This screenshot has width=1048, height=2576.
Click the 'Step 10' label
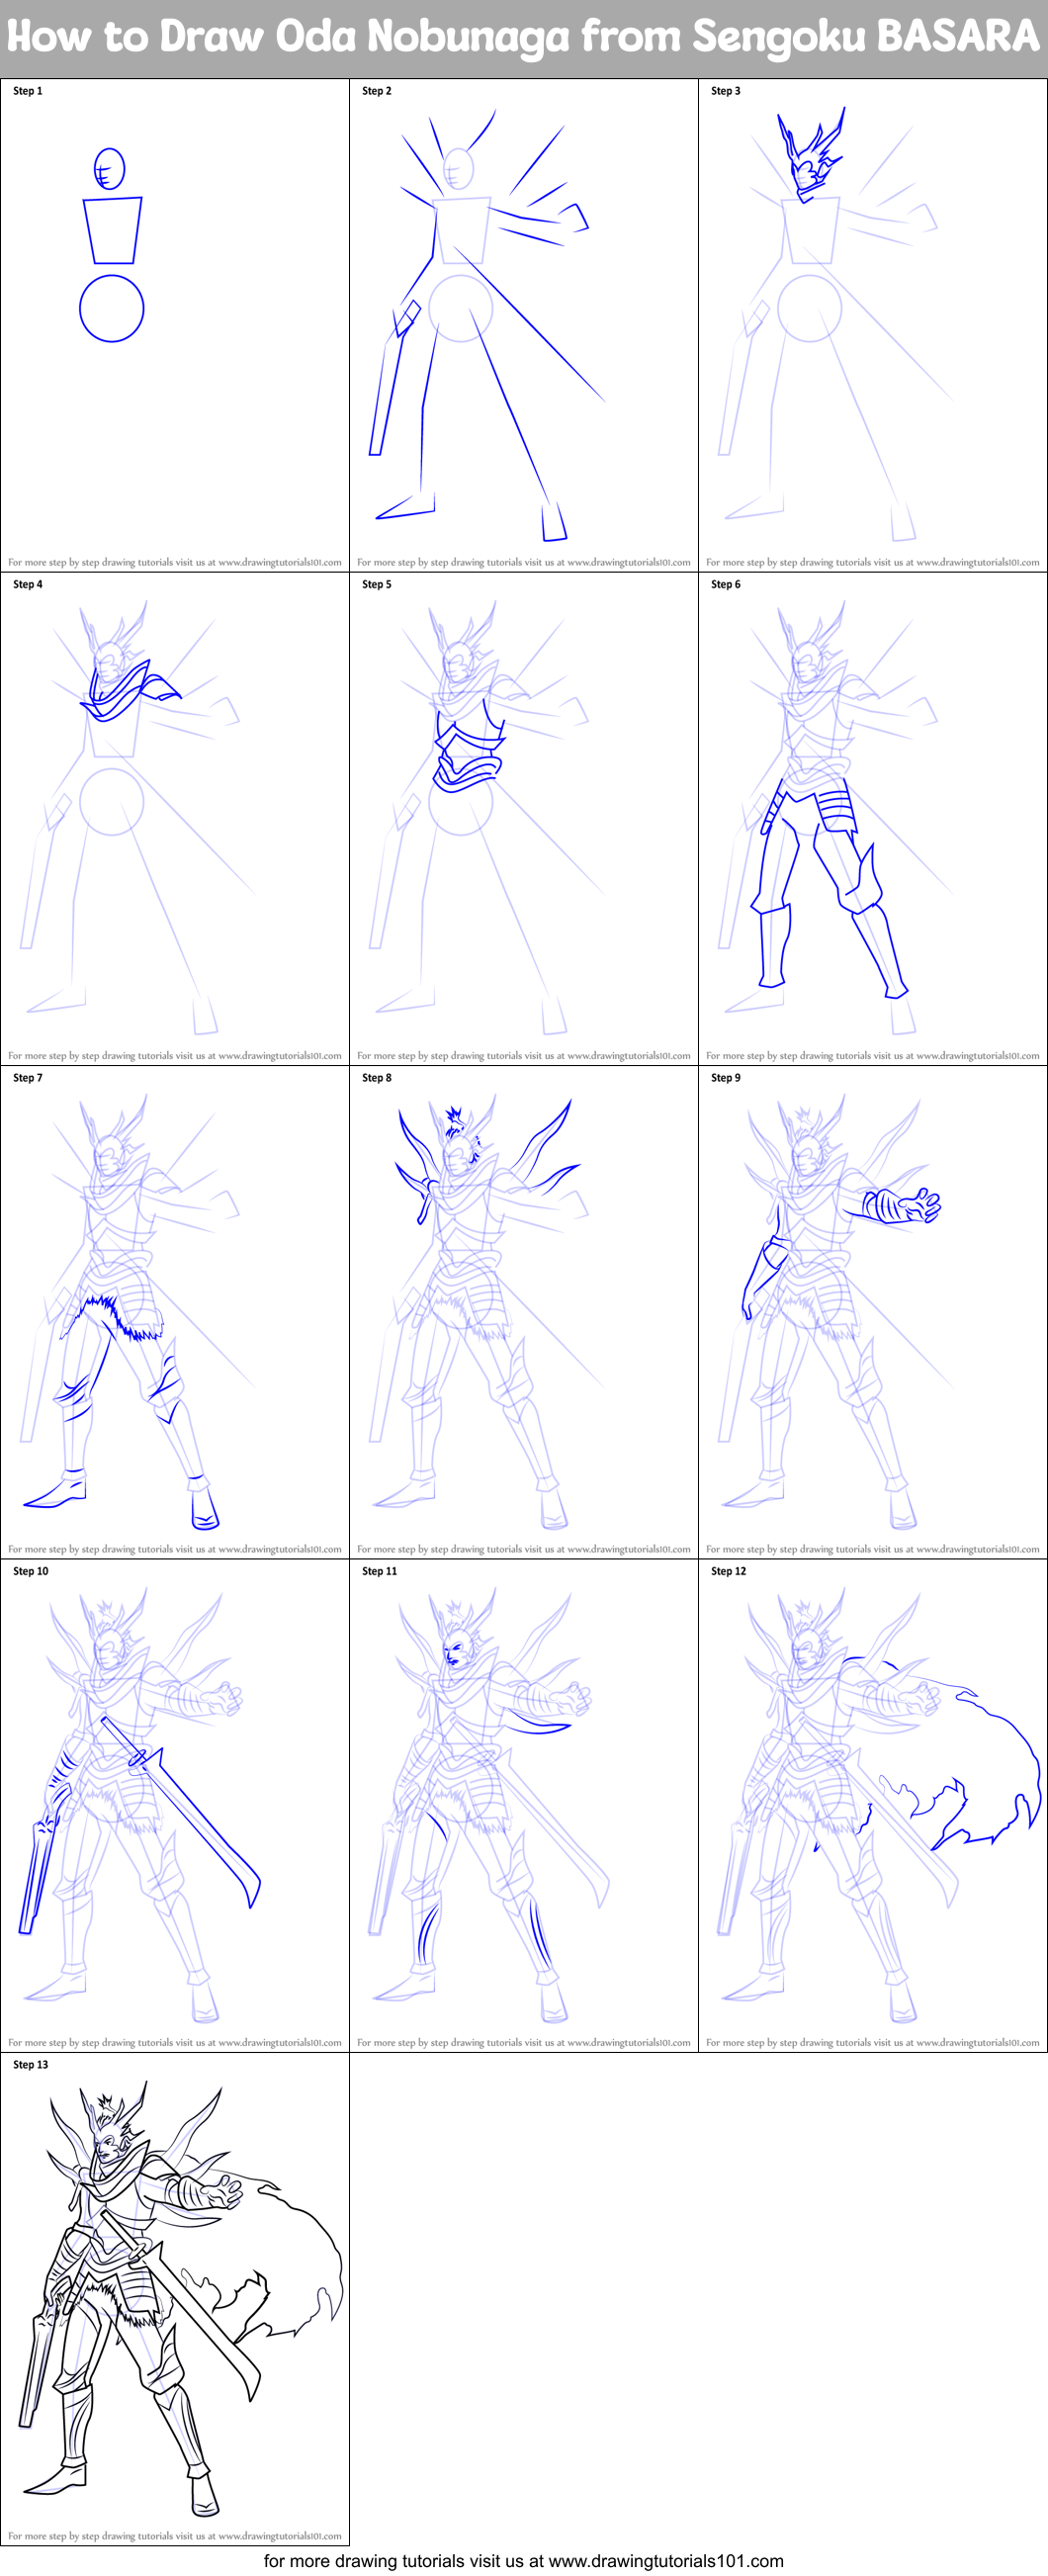(31, 1571)
